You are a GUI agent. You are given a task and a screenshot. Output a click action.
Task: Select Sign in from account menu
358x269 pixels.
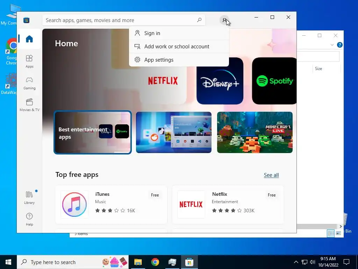(179, 33)
